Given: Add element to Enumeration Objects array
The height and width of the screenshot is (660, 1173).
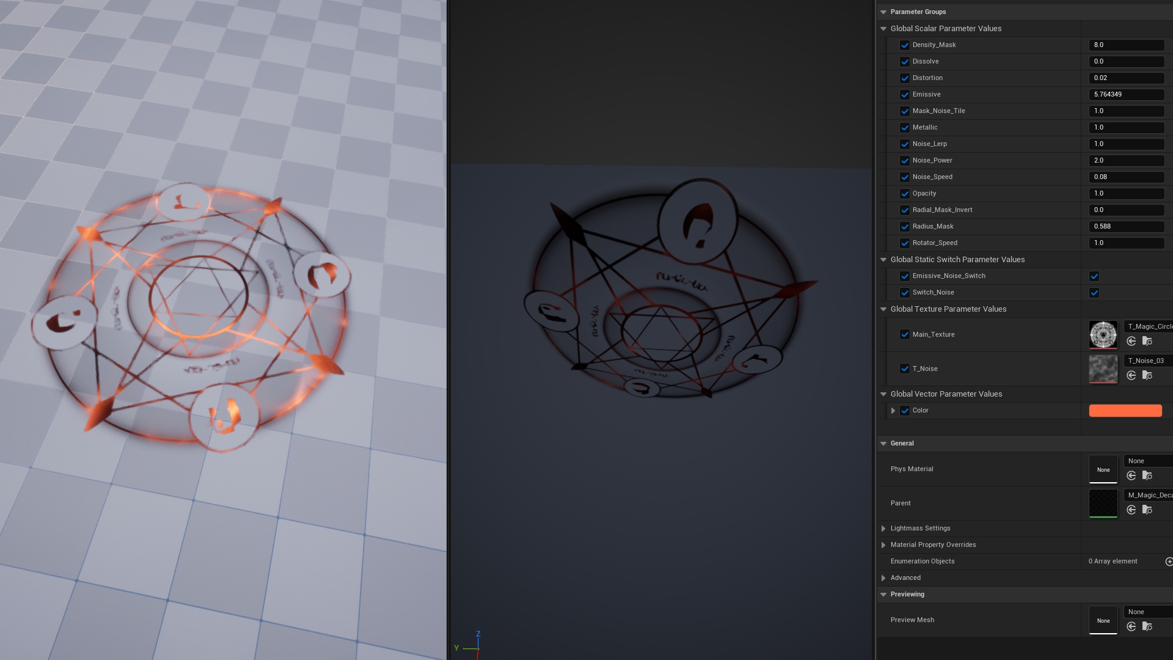Looking at the screenshot, I should [1169, 562].
